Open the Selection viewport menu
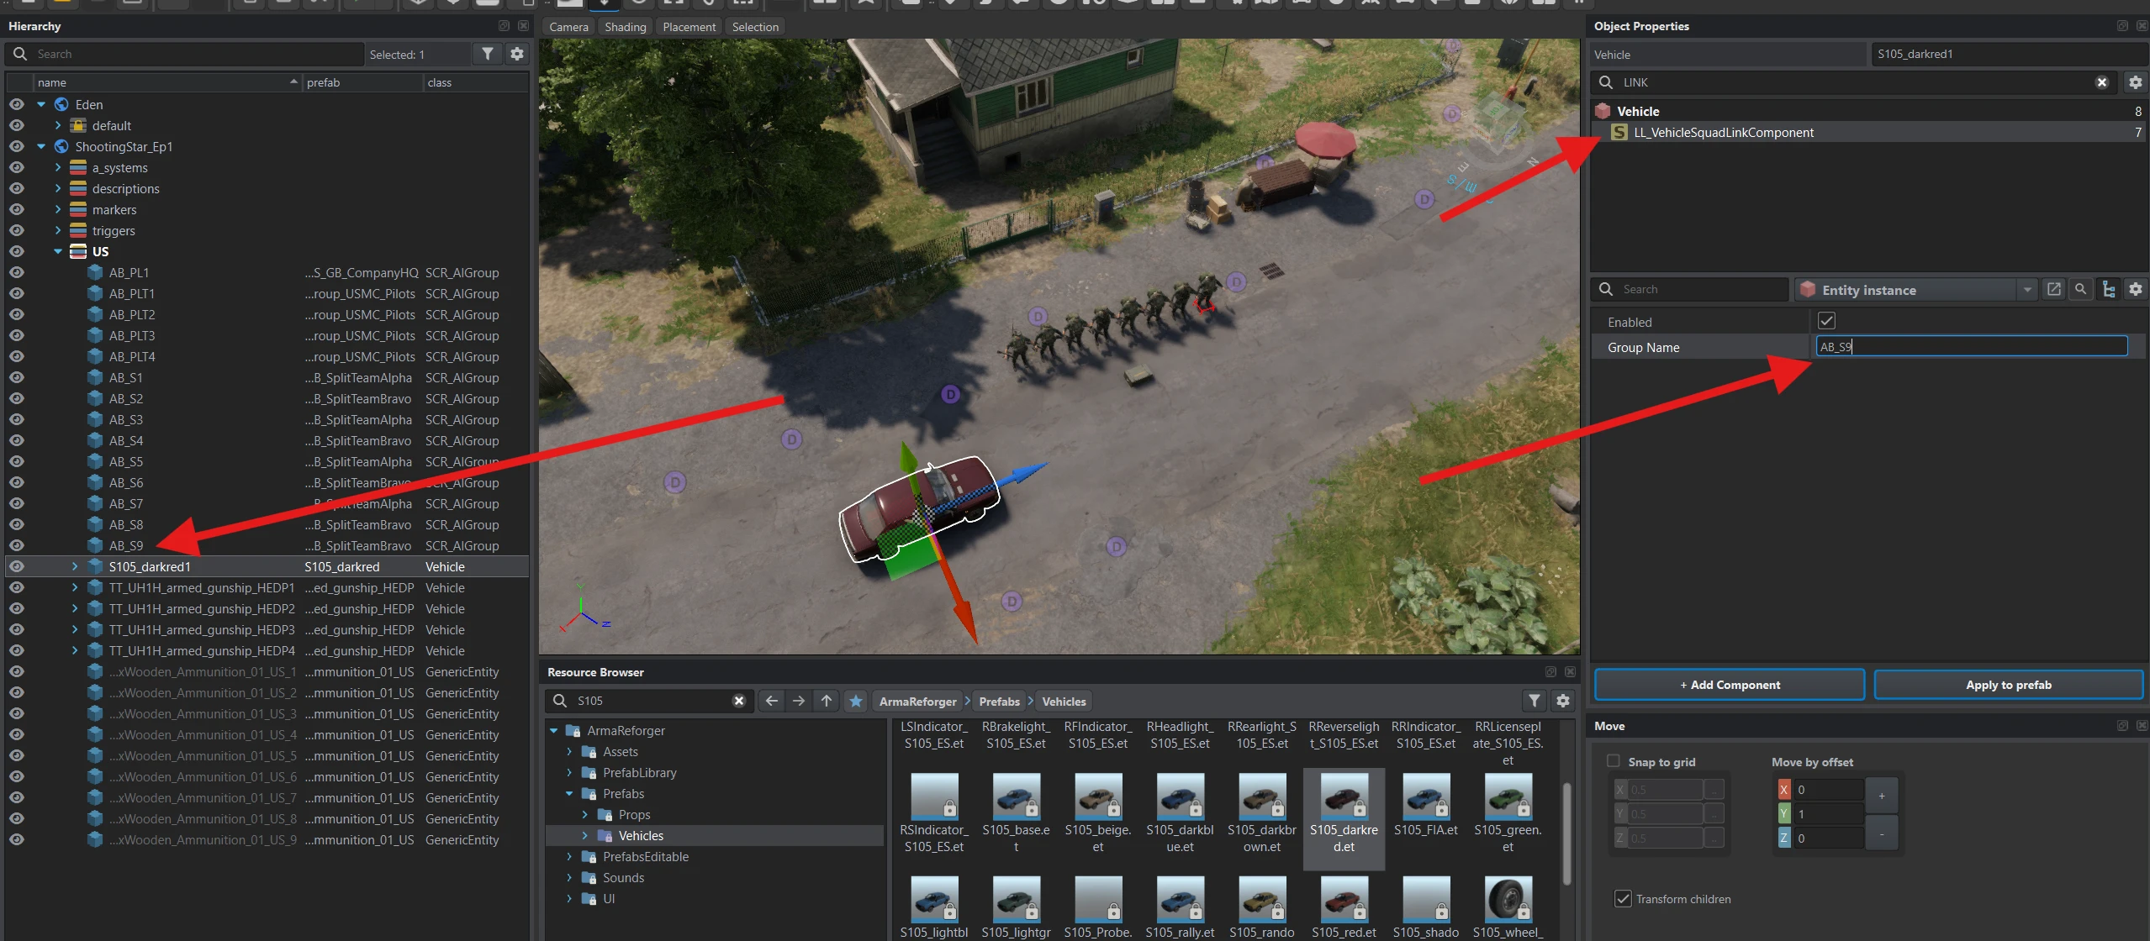This screenshot has height=941, width=2150. click(x=755, y=27)
